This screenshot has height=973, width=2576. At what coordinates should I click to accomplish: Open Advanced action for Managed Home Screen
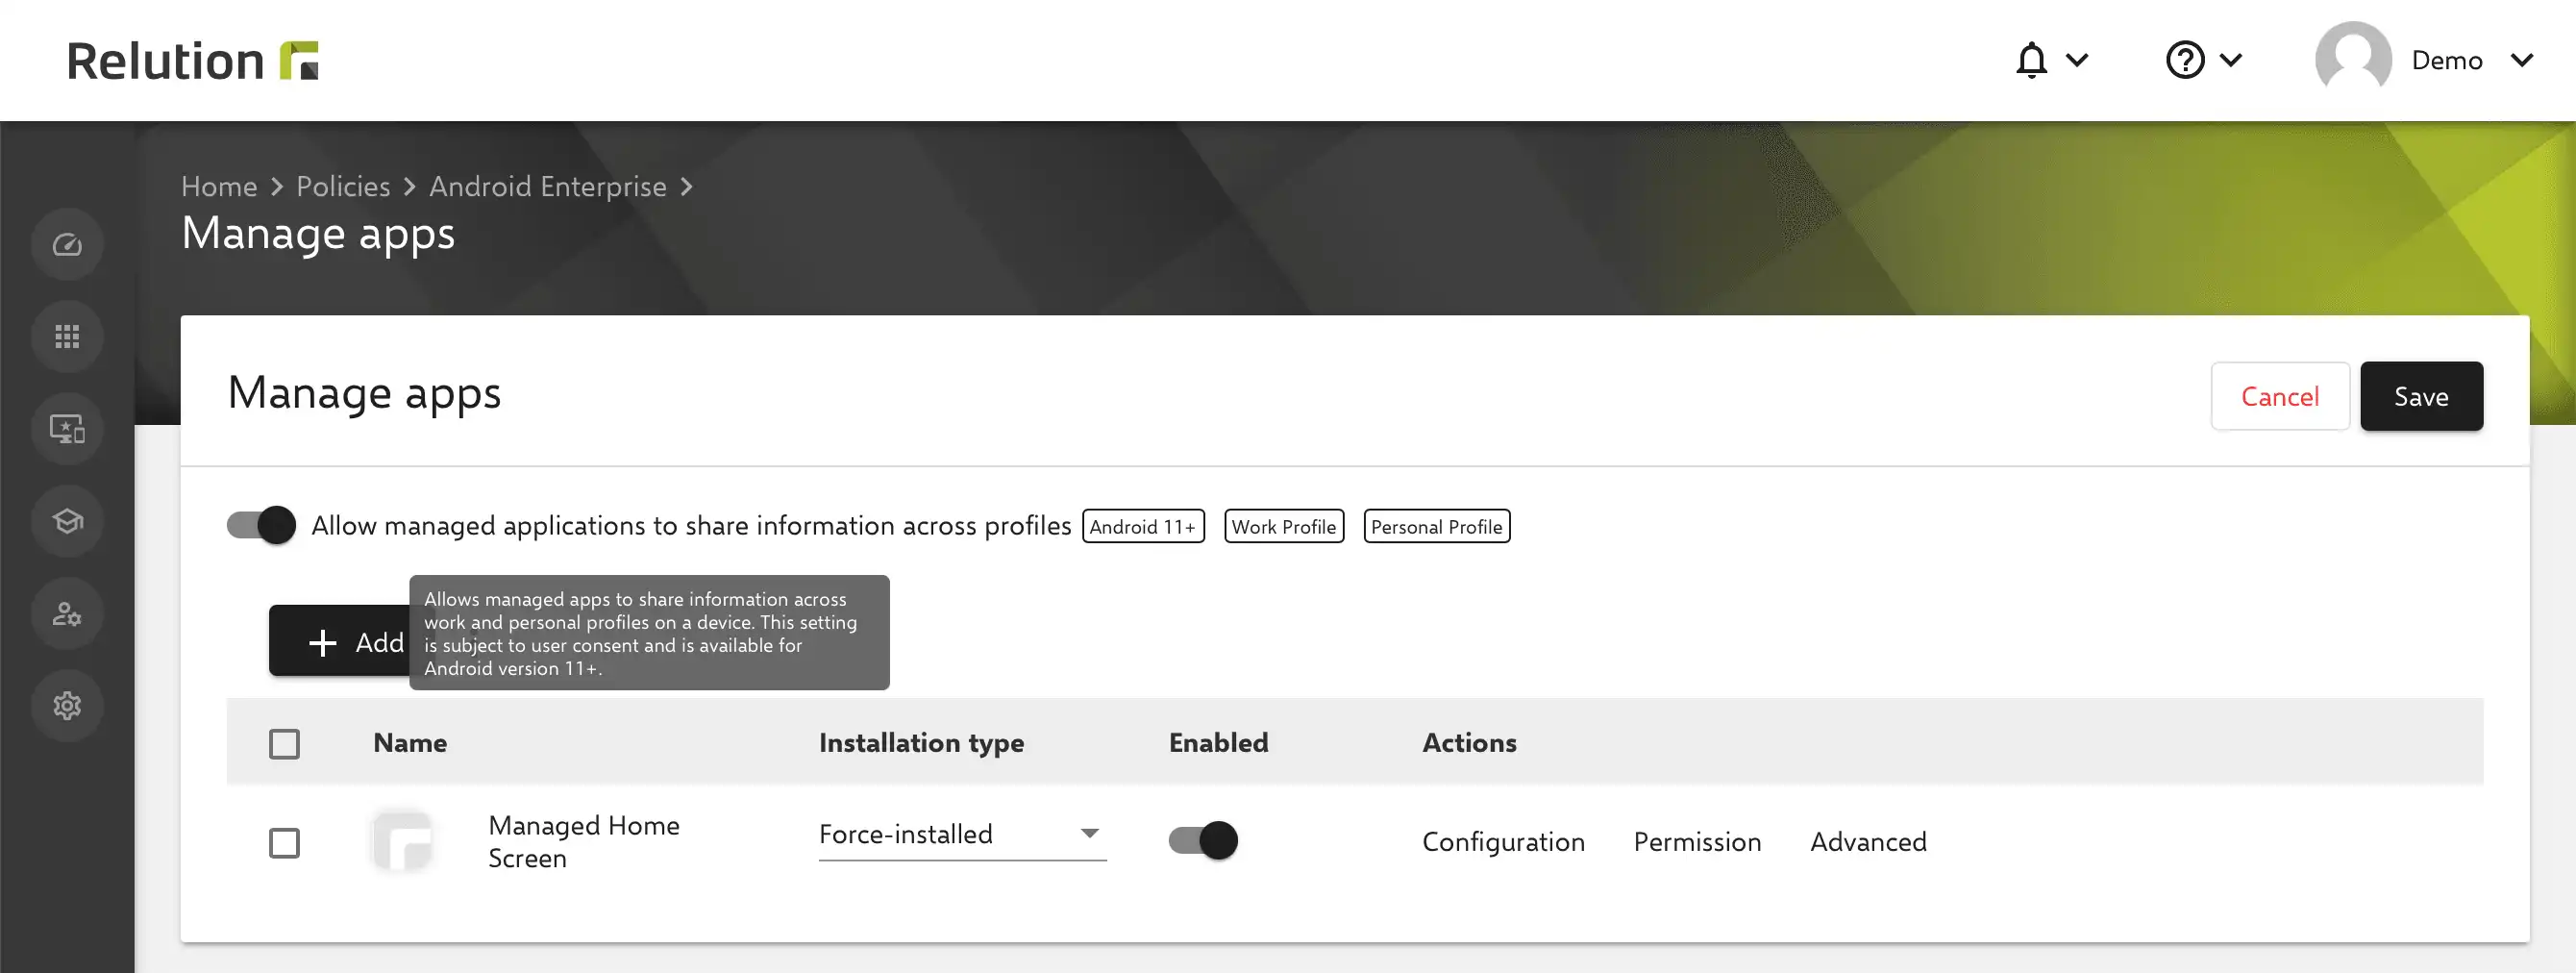(1868, 842)
